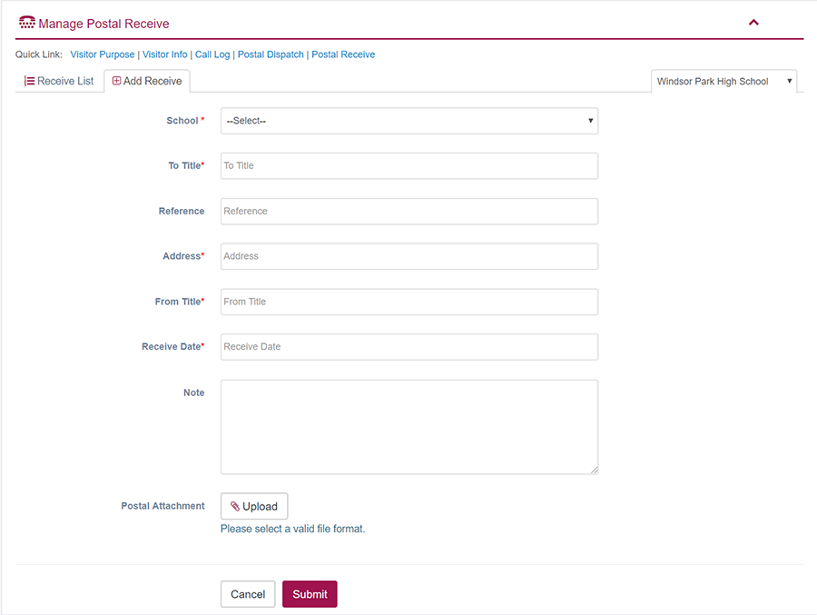Viewport: 817px width, 615px height.
Task: Collapse the panel using the chevron-up icon
Action: [x=753, y=23]
